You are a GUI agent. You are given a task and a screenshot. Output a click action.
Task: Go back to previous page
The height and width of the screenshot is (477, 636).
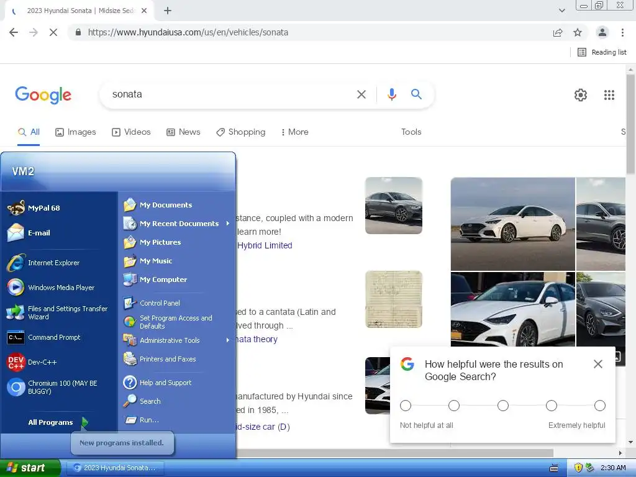pos(14,32)
